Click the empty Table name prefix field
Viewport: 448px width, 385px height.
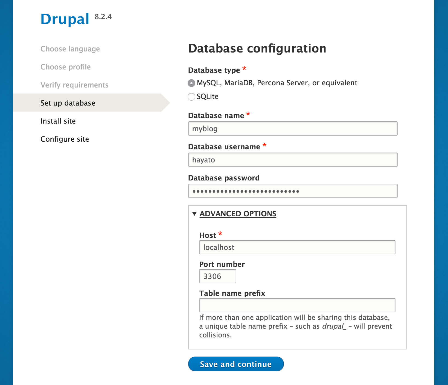pyautogui.click(x=297, y=305)
